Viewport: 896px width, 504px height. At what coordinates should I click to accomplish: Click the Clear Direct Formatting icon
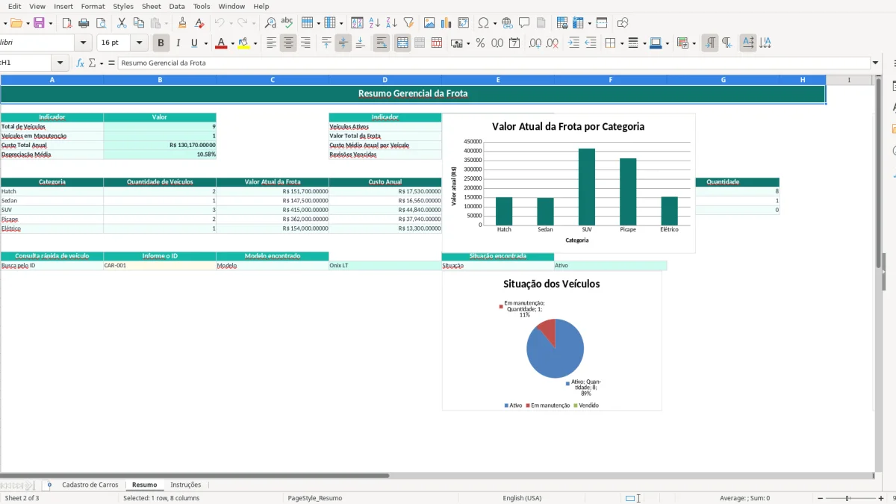[199, 23]
